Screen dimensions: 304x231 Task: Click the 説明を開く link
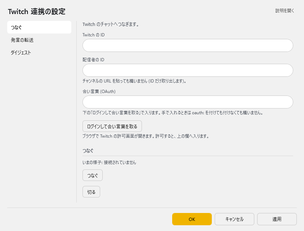coord(285,11)
